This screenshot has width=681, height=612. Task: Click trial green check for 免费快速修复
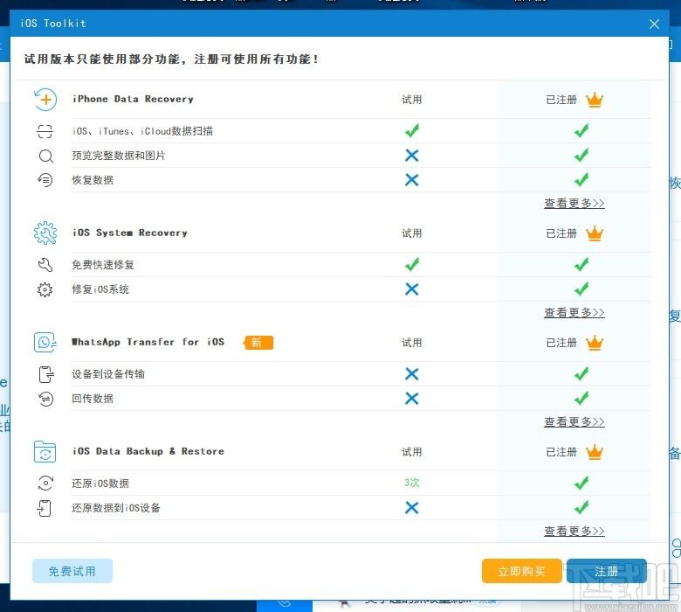412,264
